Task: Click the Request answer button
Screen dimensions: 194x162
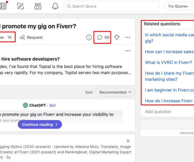Action: point(31,37)
